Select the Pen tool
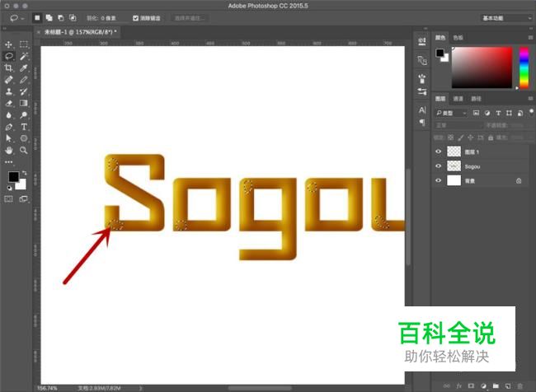Screen dimensions: 536x392 point(8,127)
